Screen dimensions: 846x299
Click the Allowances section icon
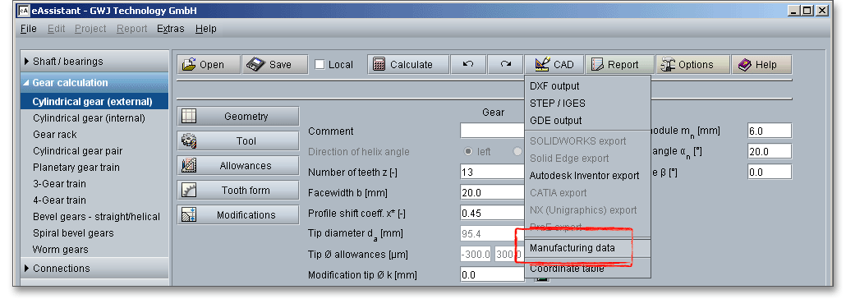tap(189, 166)
